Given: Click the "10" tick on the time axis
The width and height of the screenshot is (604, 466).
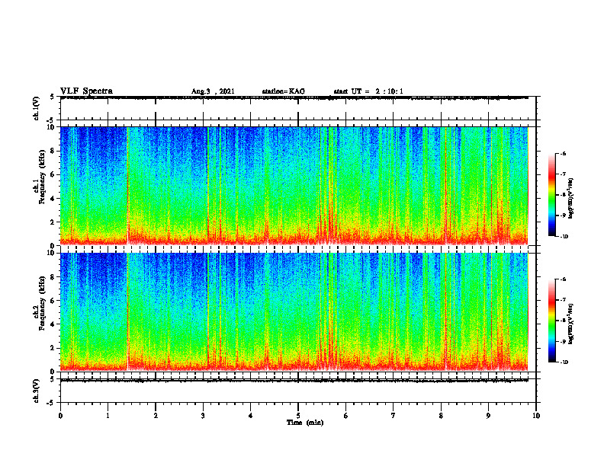Looking at the screenshot, I should pos(536,416).
